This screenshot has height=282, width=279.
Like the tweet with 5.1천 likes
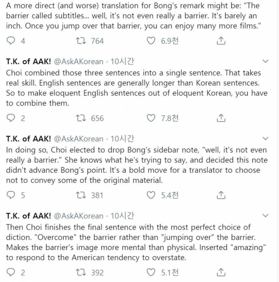[x=151, y=272]
